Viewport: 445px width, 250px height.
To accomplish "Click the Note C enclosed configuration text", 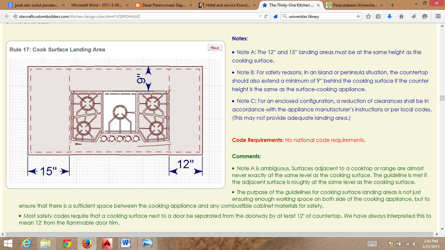I will (332, 109).
